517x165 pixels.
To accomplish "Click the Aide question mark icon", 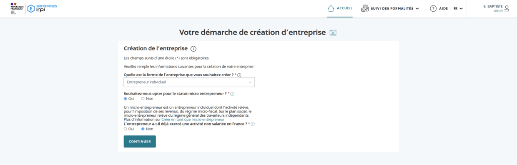I will 433,8.
